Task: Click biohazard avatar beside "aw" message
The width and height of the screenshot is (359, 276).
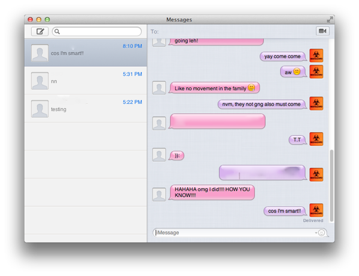Action: coord(316,72)
